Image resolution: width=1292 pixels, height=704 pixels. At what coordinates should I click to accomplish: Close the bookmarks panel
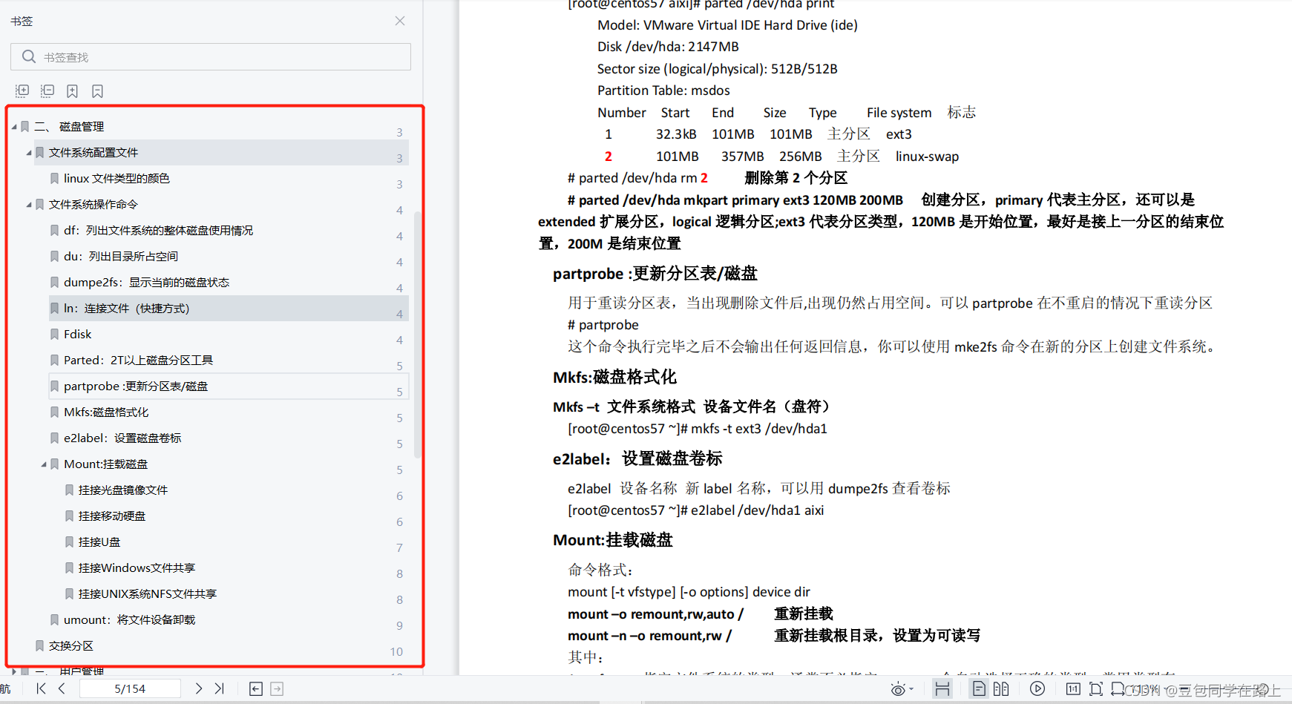(x=400, y=21)
